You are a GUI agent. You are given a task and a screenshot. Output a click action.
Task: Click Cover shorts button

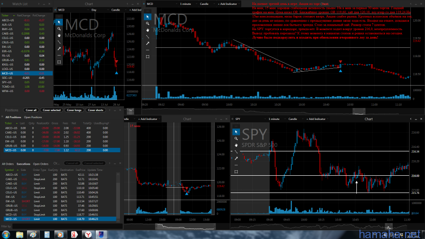point(96,110)
